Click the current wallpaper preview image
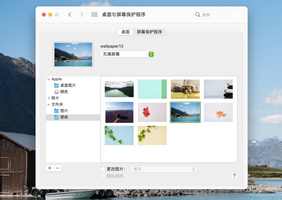This screenshot has height=200, width=282. (73, 54)
